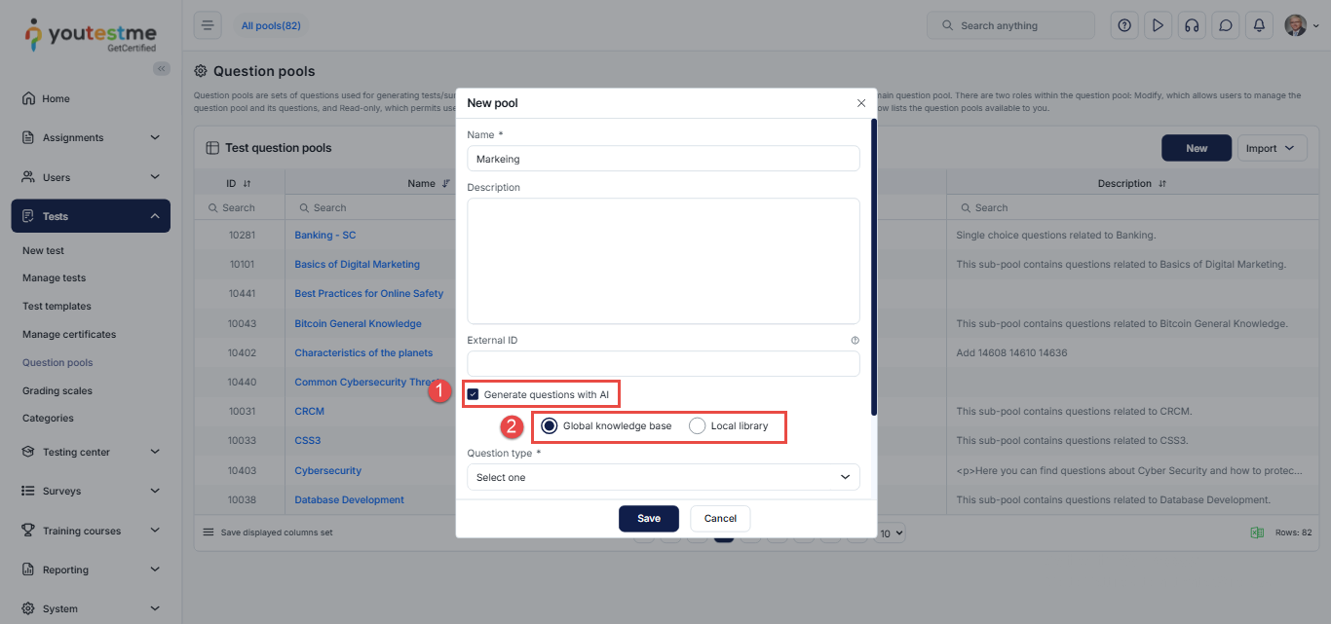Open the headset support icon

pyautogui.click(x=1191, y=25)
